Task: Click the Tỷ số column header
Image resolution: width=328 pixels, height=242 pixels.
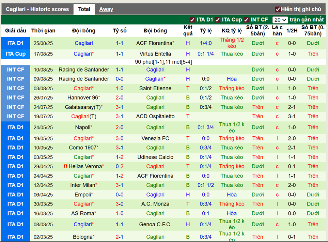Action: (x=120, y=31)
